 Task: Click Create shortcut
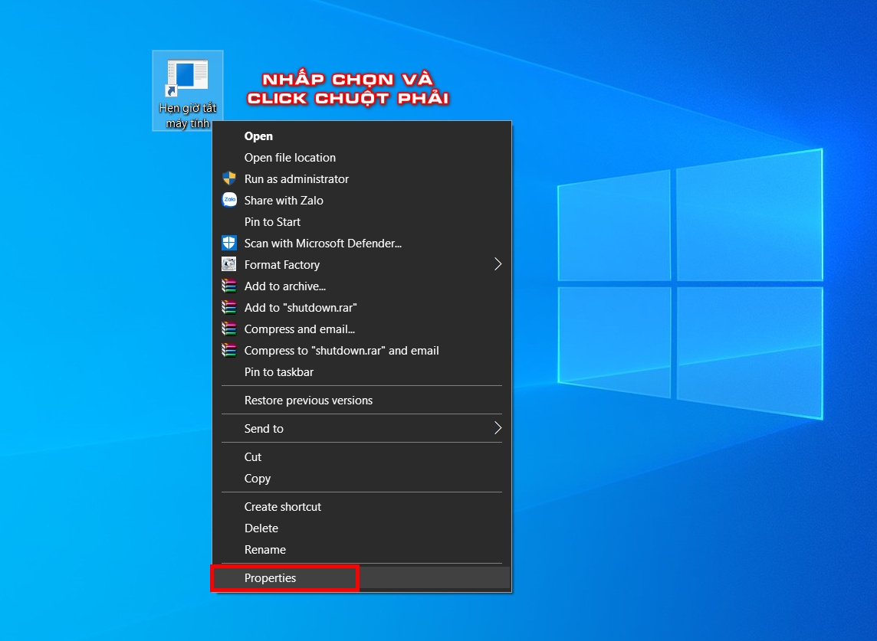tap(362, 507)
